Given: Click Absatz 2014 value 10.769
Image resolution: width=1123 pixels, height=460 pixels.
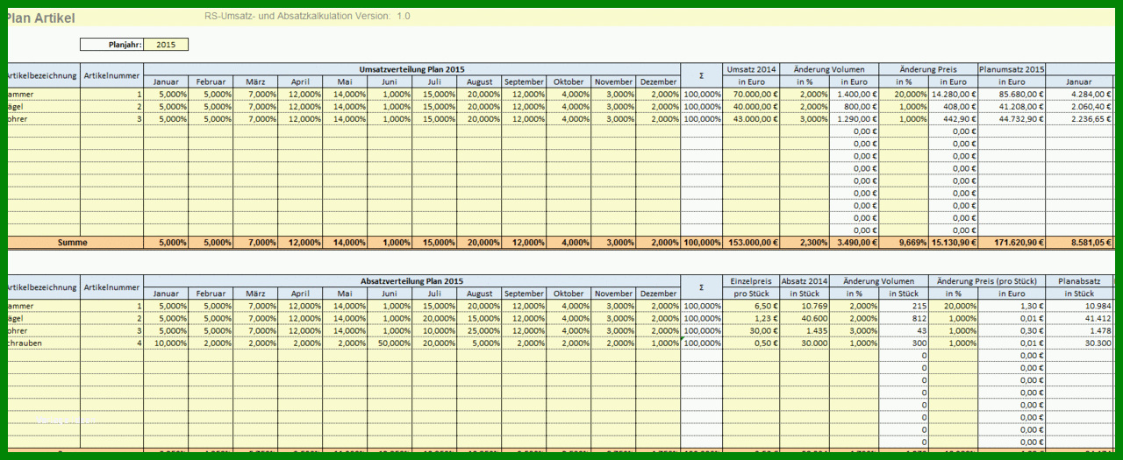Looking at the screenshot, I should click(x=805, y=306).
